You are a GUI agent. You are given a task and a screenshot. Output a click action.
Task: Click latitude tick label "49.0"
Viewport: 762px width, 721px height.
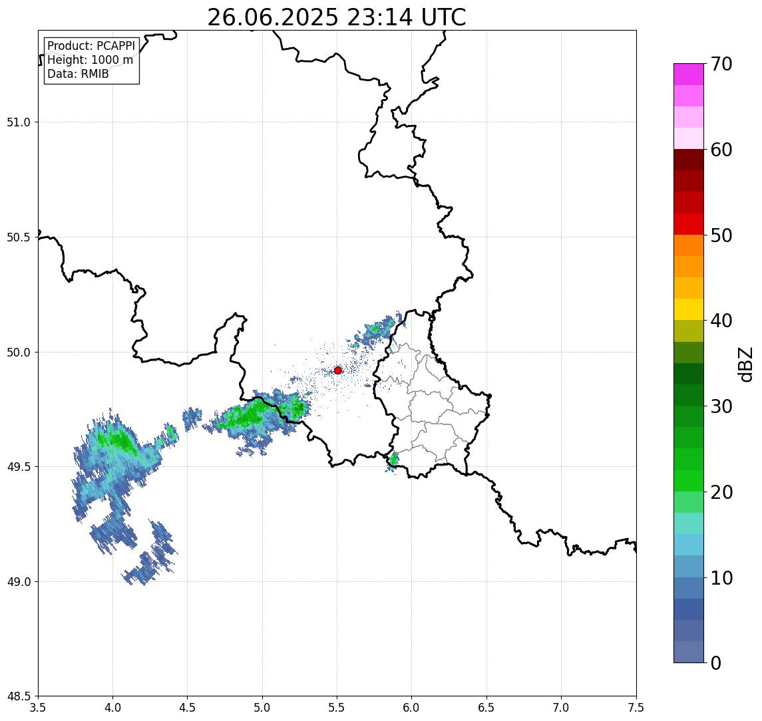point(19,581)
